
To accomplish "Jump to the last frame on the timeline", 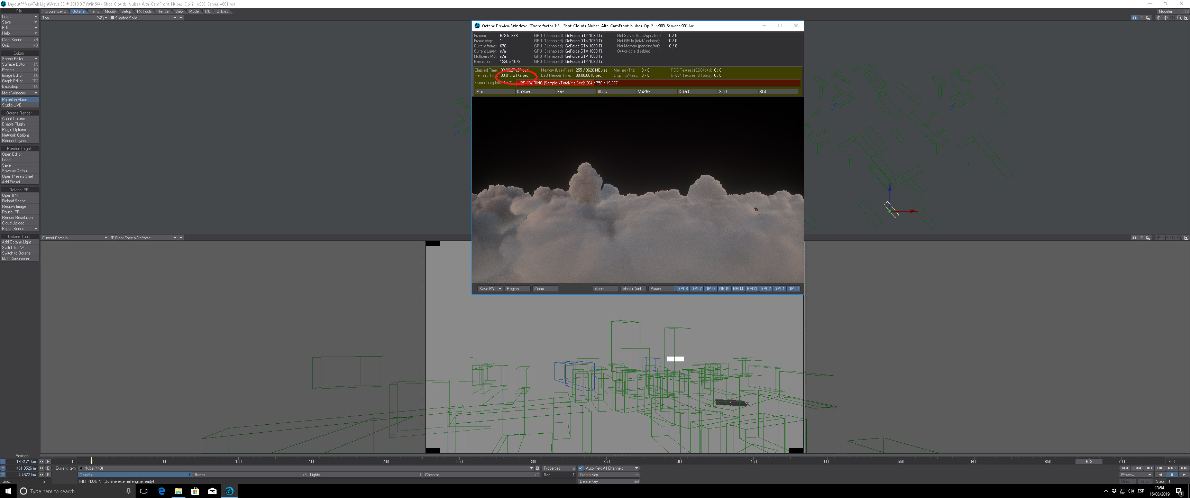I will point(1184,468).
